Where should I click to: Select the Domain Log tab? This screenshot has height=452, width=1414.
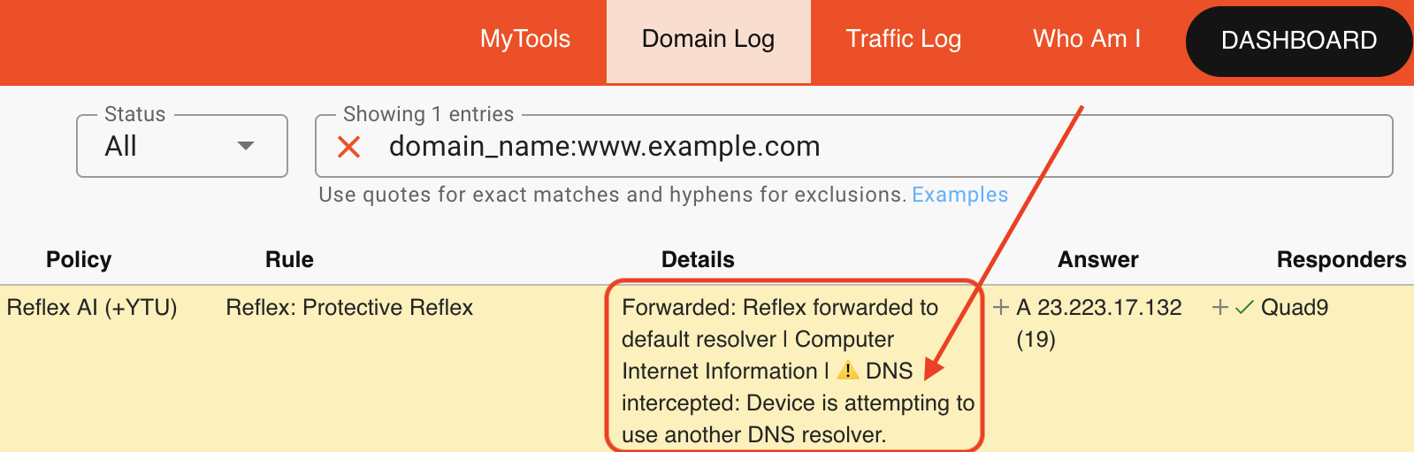(708, 40)
